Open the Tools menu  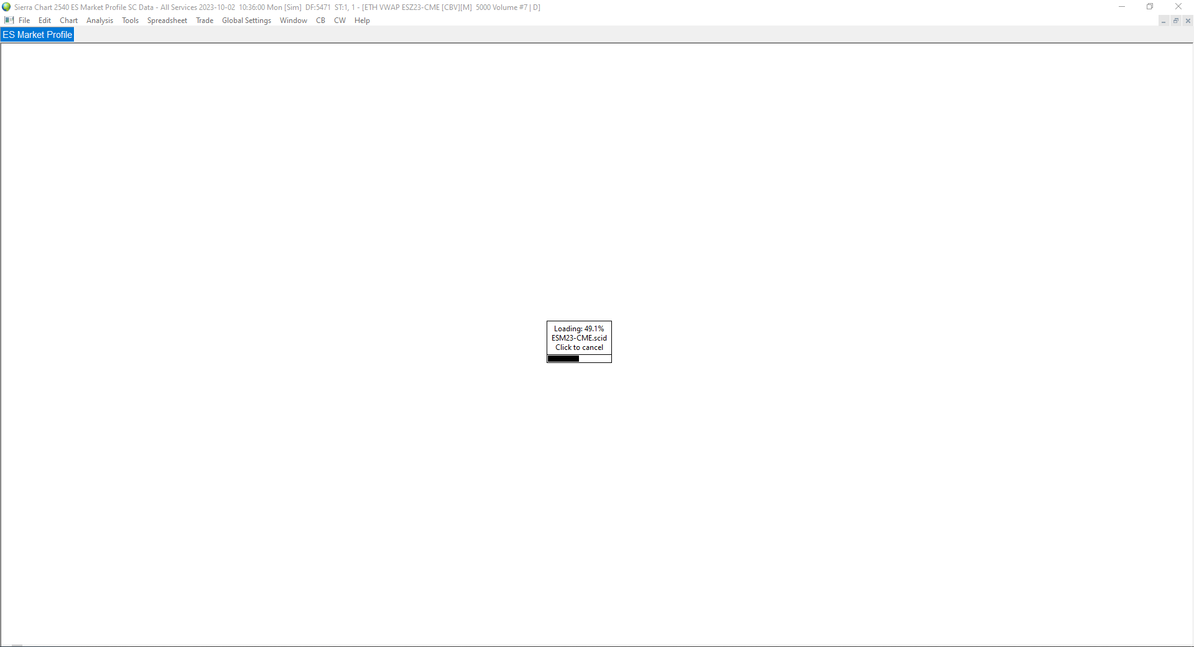[x=131, y=21]
